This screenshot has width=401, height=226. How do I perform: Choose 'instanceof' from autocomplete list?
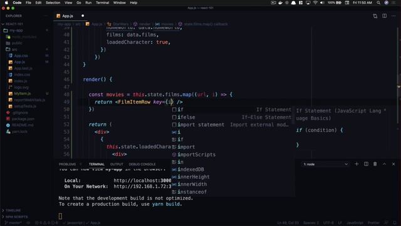point(232,191)
